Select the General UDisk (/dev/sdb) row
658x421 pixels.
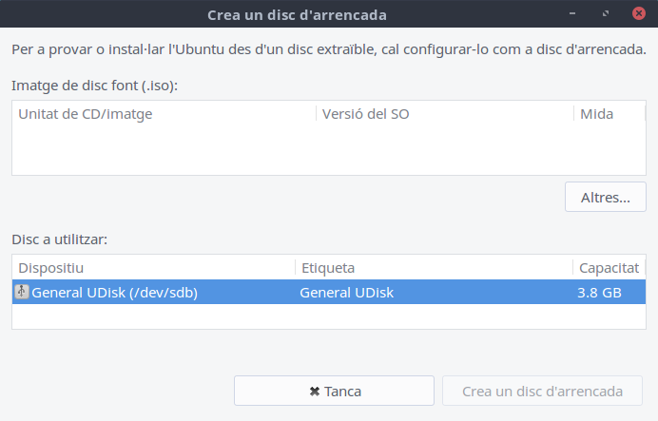329,292
